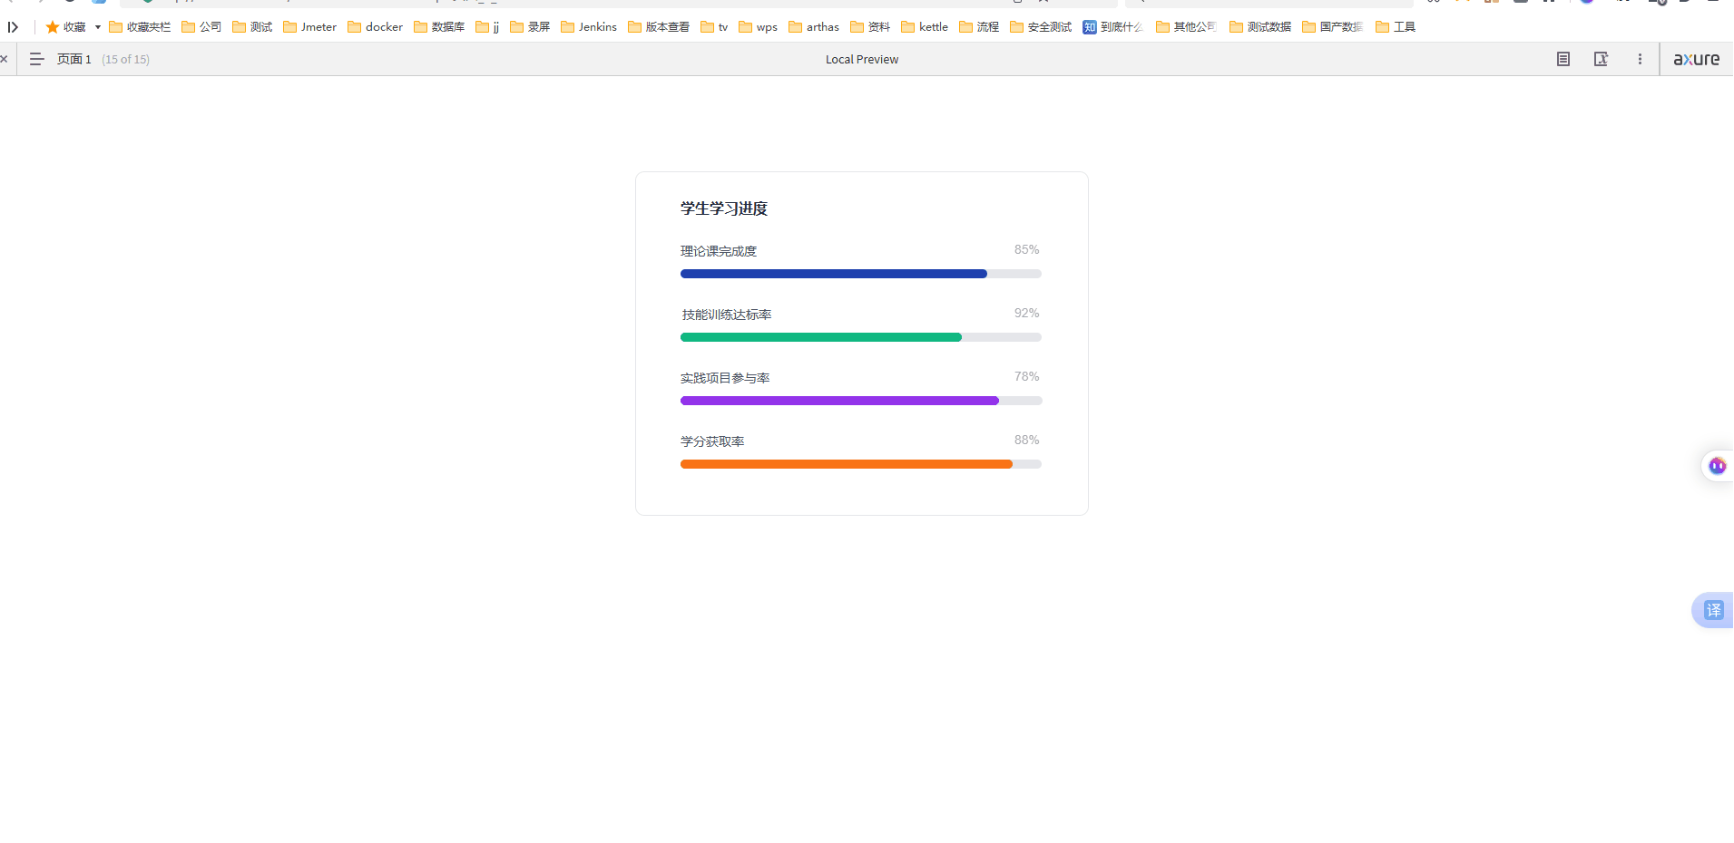Image resolution: width=1734 pixels, height=843 pixels.
Task: Open the 其他公司 bookmark folder
Action: click(1187, 27)
